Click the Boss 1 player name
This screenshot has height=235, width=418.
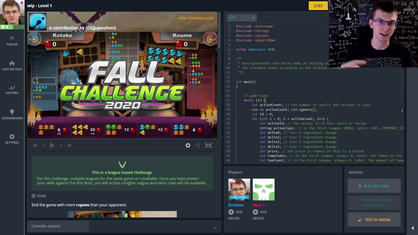click(259, 205)
